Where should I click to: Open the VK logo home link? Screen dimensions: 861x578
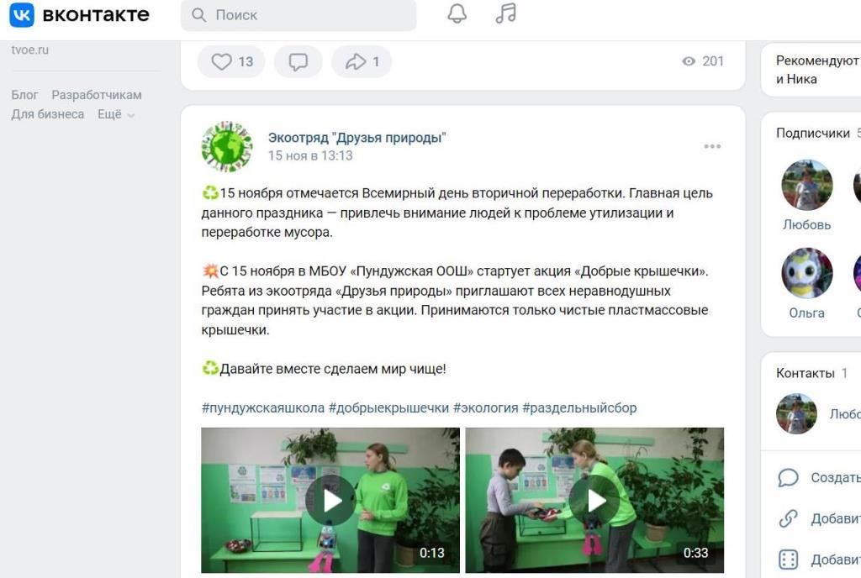pos(80,15)
